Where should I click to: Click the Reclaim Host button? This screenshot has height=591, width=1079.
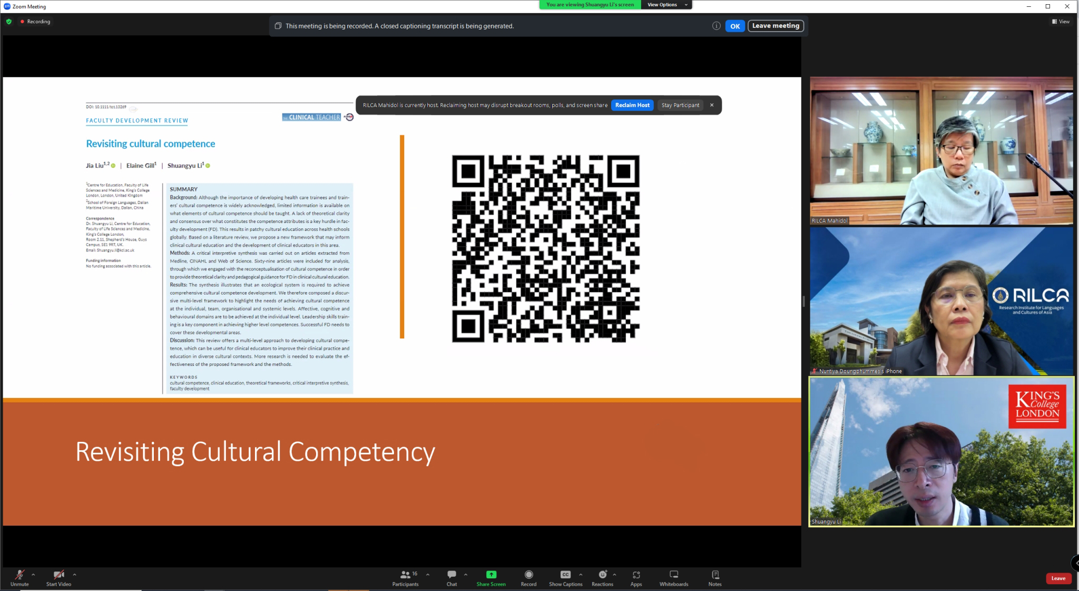632,105
